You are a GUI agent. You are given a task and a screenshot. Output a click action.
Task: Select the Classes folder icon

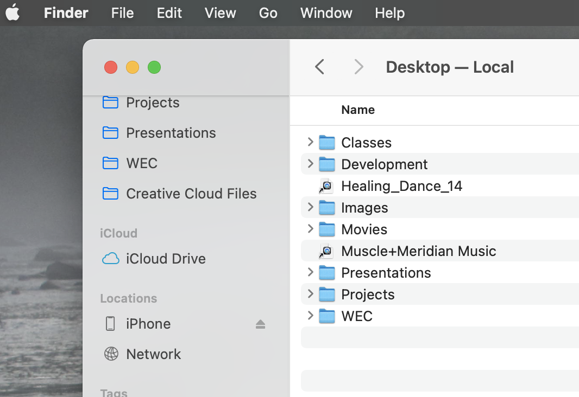(327, 142)
